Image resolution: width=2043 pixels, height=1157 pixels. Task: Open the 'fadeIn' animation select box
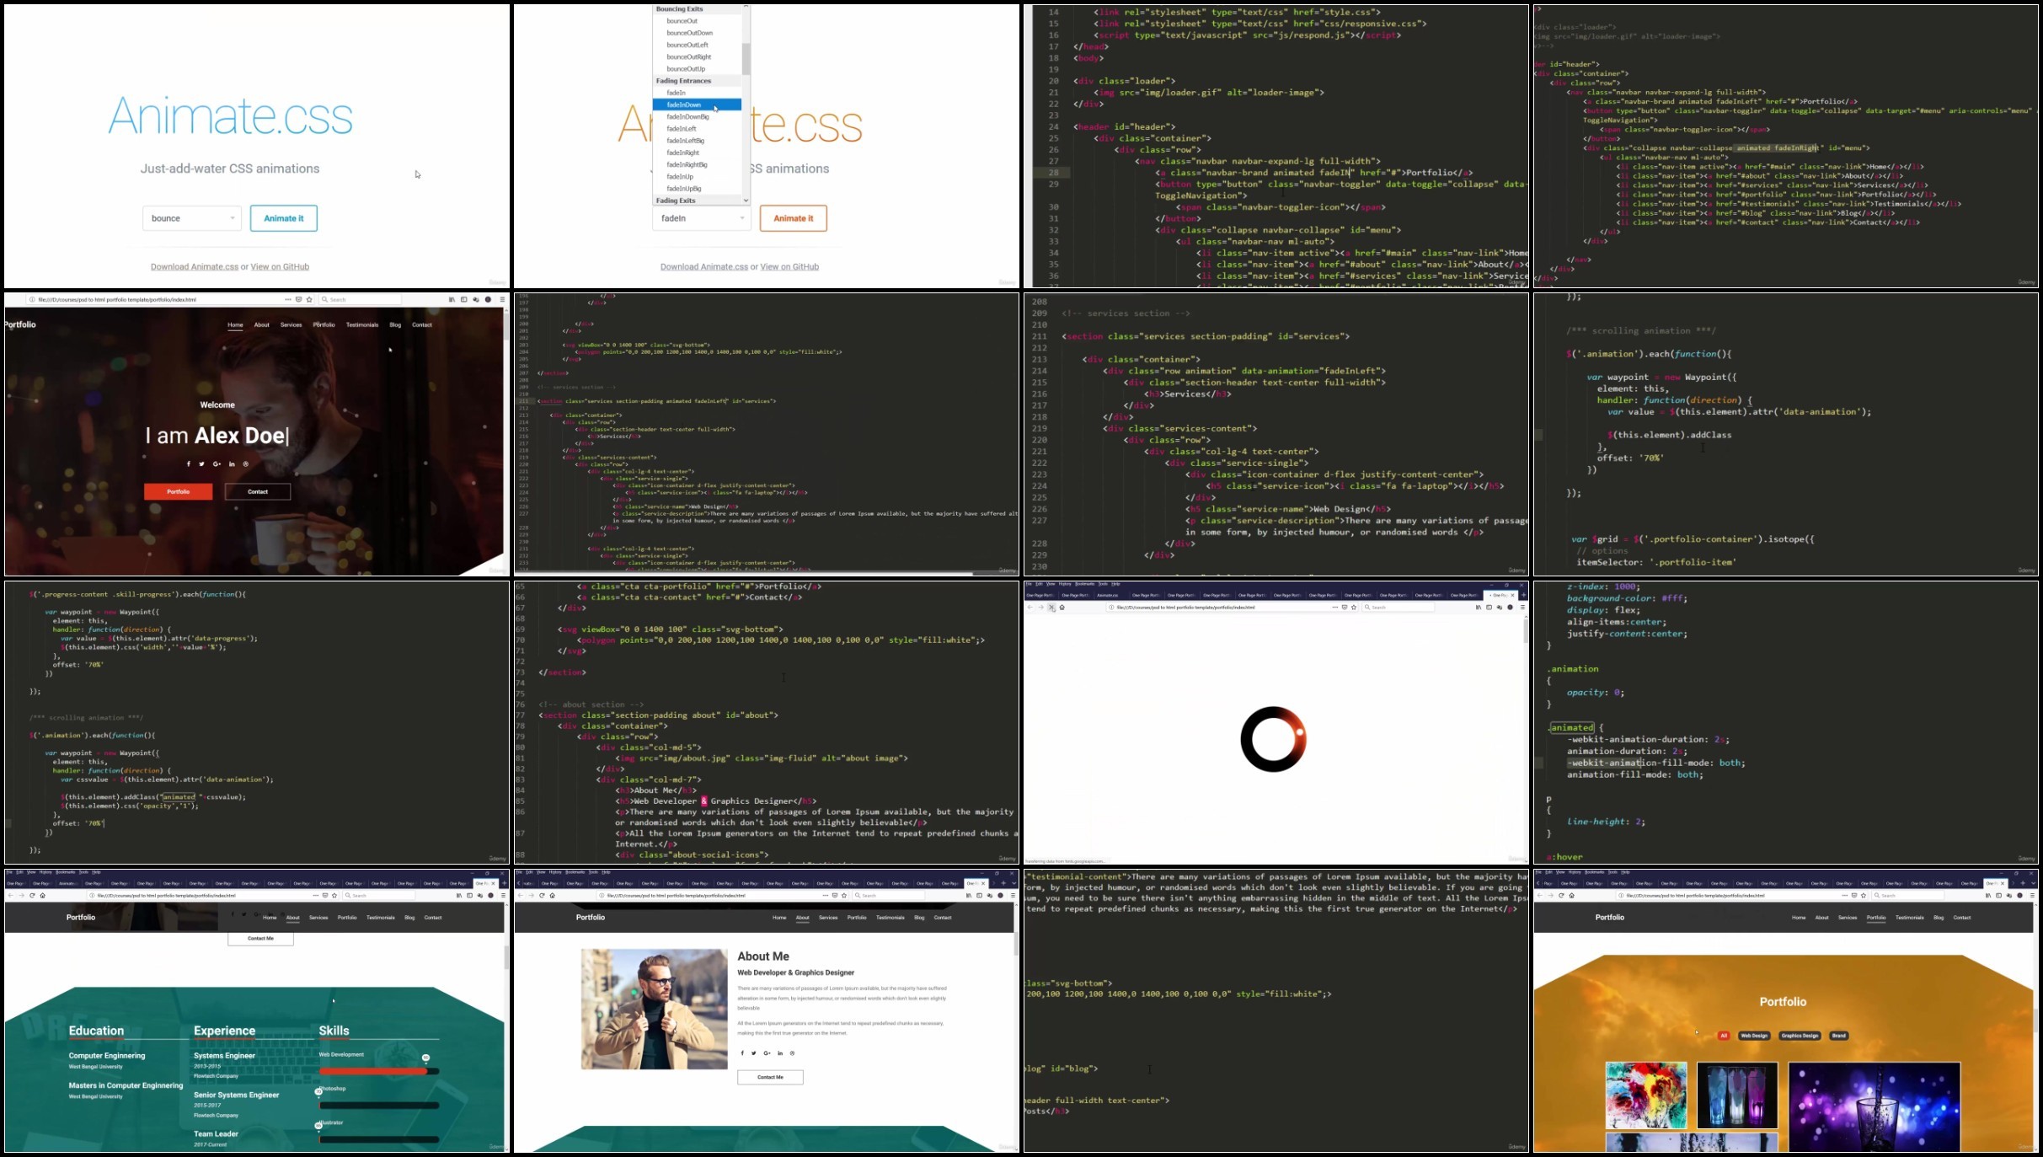coord(702,218)
